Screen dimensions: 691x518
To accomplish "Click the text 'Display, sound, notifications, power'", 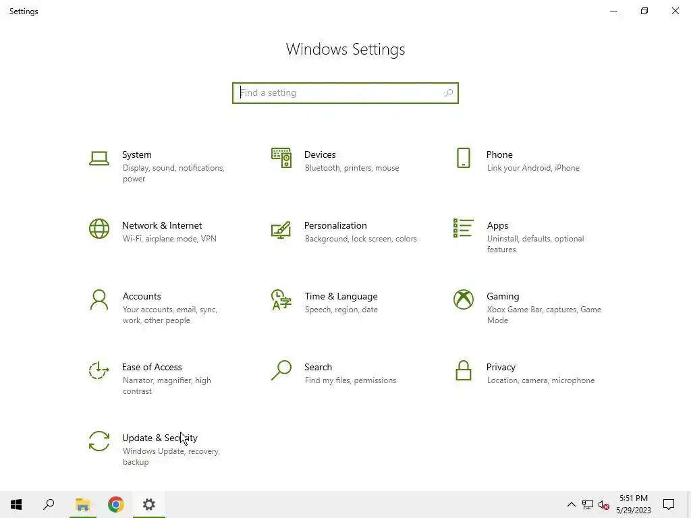I will point(173,173).
